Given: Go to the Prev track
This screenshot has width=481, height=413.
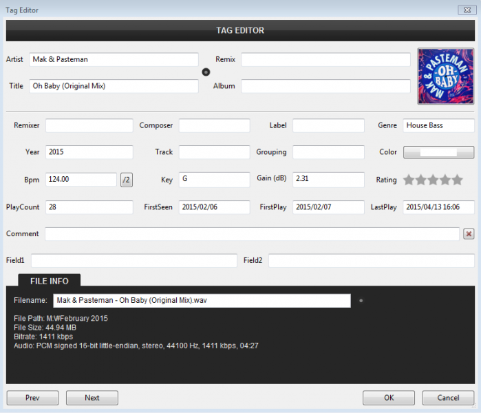Looking at the screenshot, I should (32, 398).
